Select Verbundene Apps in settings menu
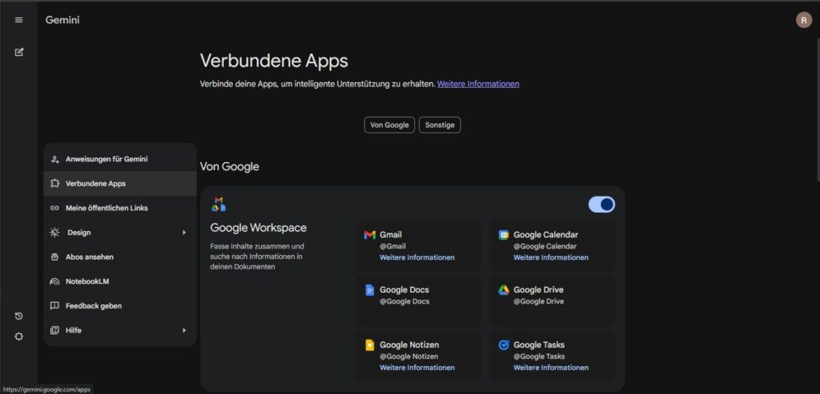Screen dimensions: 820x394 tap(120, 184)
